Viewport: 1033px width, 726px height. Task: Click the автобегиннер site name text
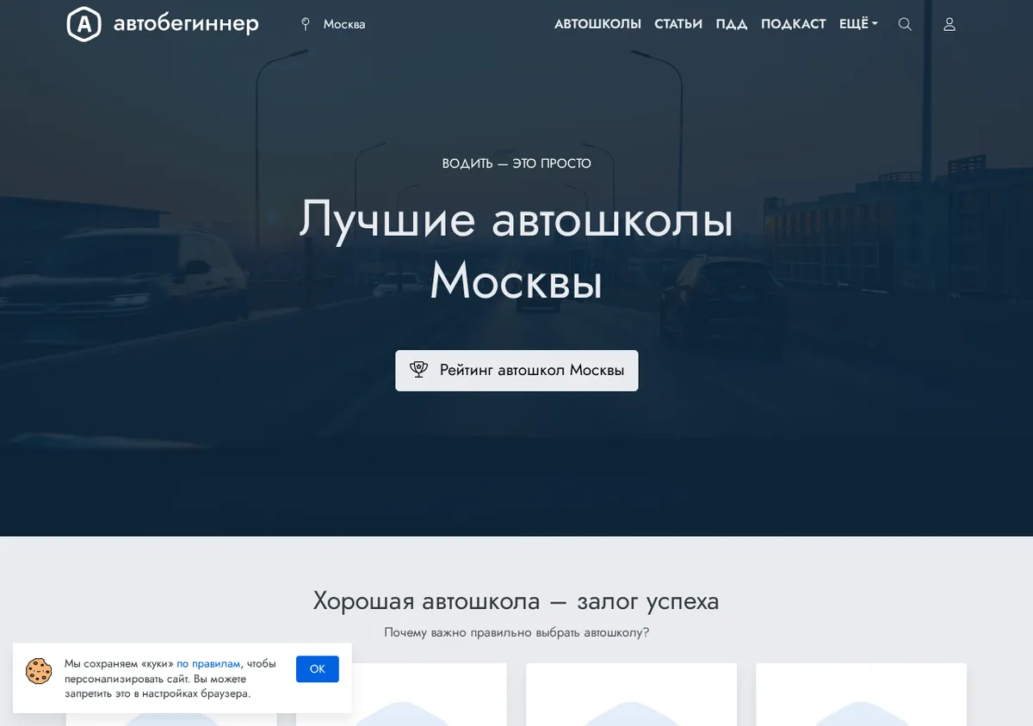[x=186, y=24]
